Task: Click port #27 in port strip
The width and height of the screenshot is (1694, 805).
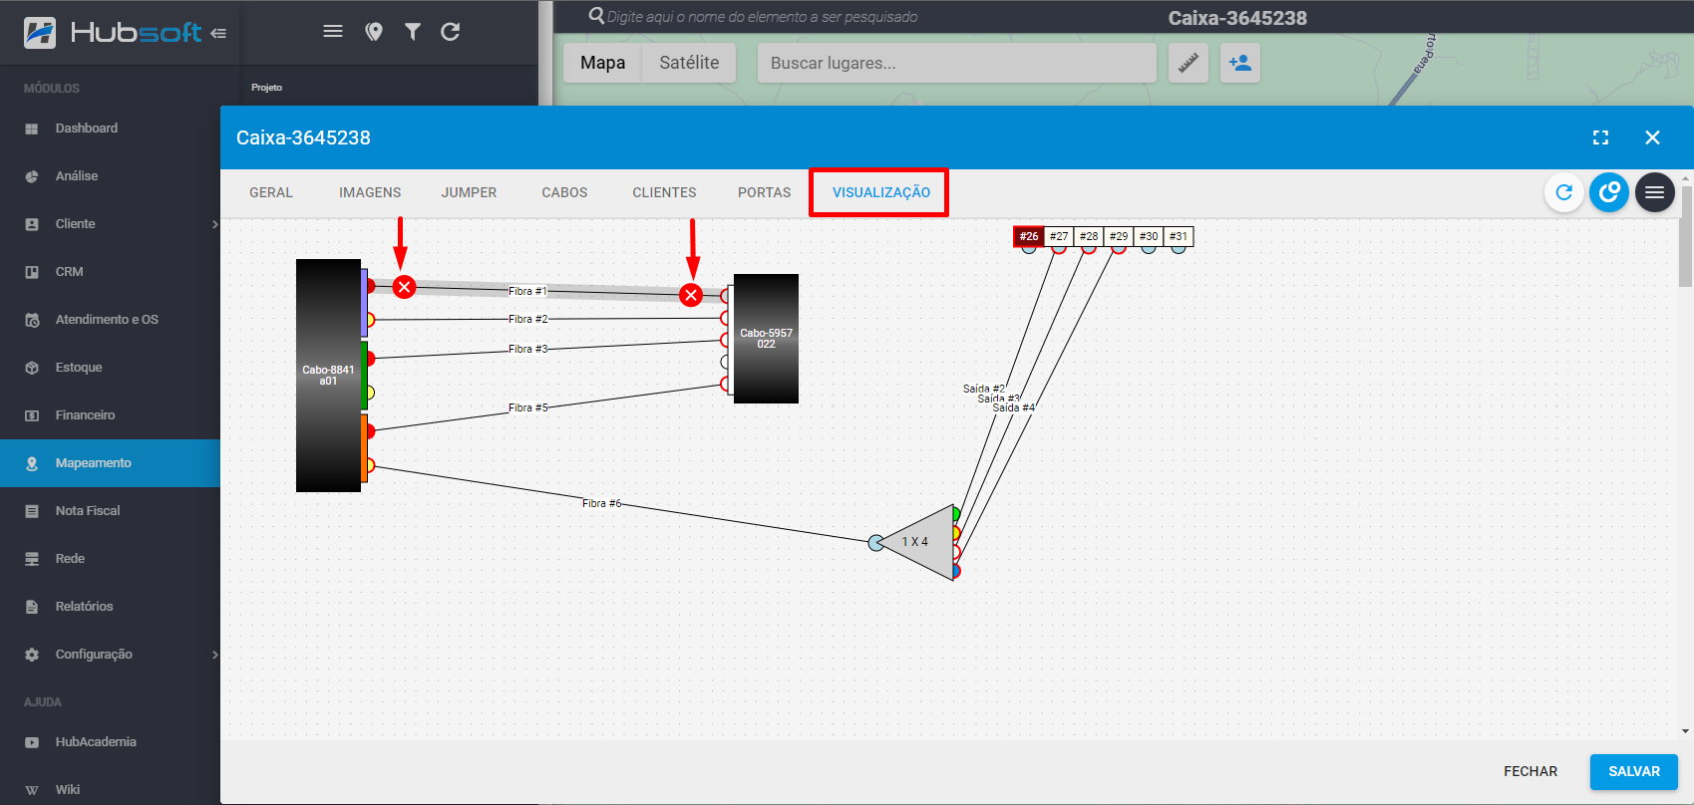Action: pos(1059,236)
